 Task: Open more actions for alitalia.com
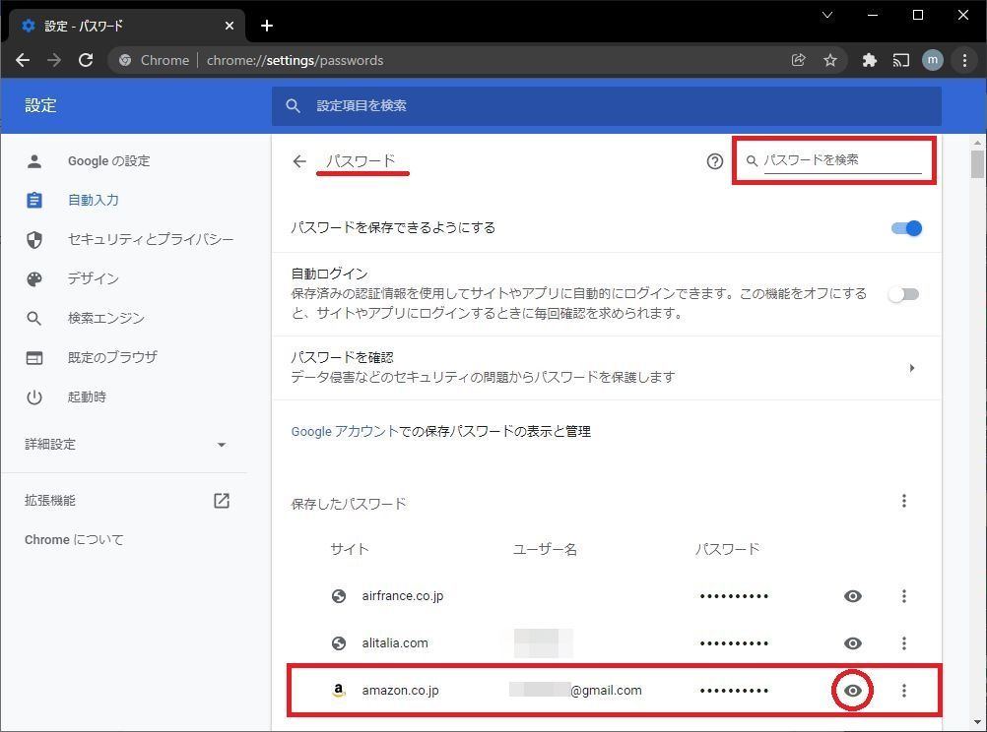click(x=904, y=643)
